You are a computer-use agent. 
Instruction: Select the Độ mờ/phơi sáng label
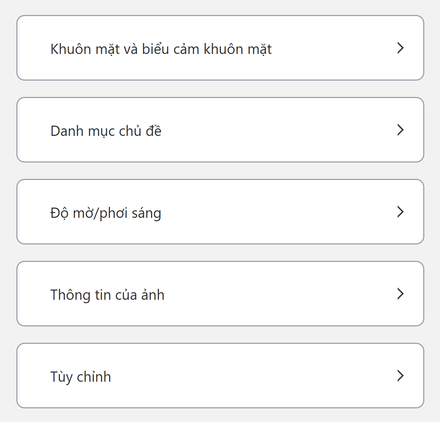tap(106, 213)
